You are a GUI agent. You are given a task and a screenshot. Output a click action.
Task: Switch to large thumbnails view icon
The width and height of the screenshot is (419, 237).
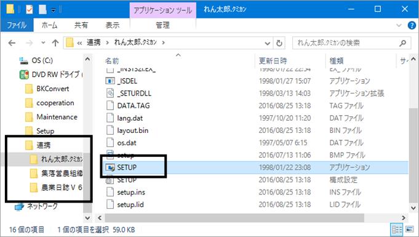tap(409, 230)
